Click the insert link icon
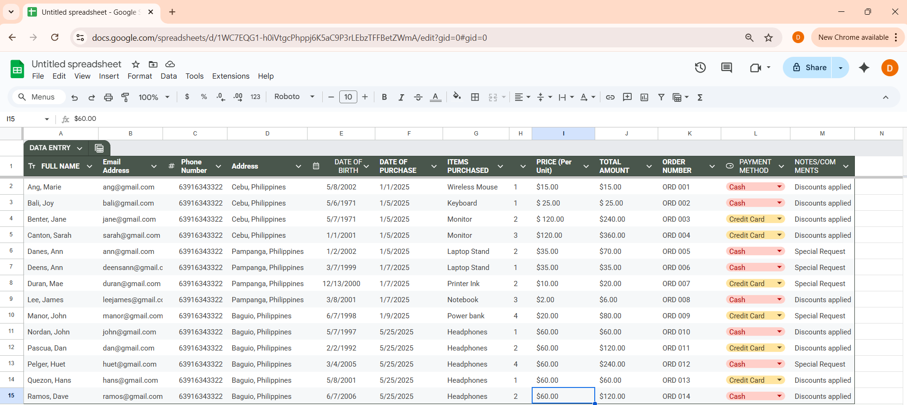907x405 pixels. pyautogui.click(x=610, y=97)
